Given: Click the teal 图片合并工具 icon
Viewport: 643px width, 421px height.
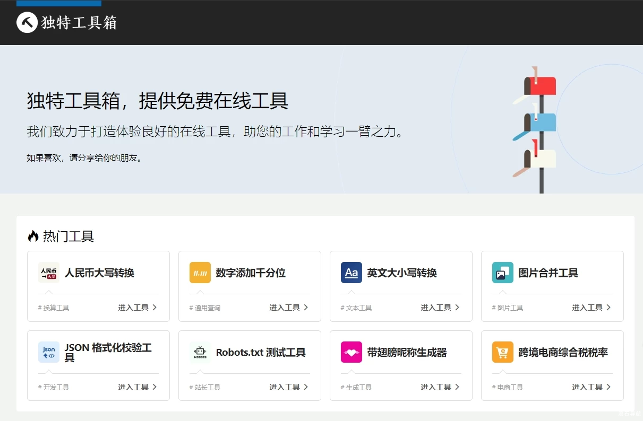Looking at the screenshot, I should [x=503, y=273].
